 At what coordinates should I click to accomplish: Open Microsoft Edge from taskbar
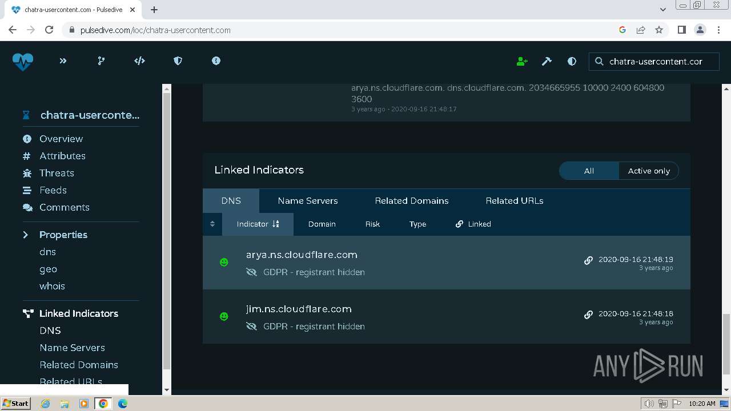pyautogui.click(x=122, y=404)
